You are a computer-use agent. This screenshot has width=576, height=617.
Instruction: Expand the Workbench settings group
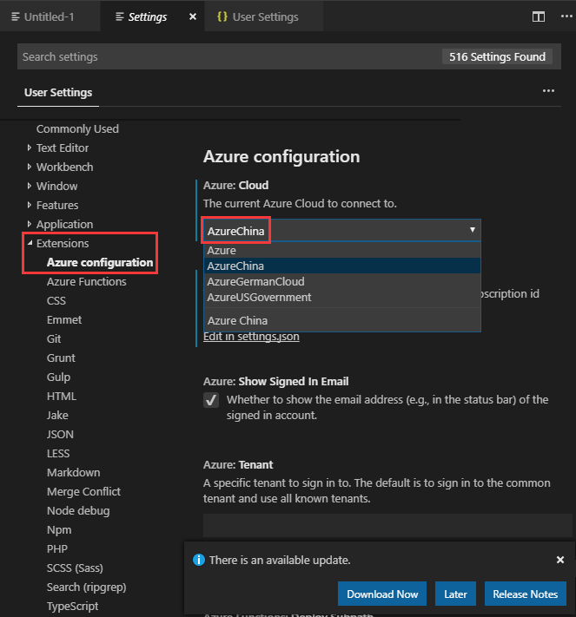[30, 167]
